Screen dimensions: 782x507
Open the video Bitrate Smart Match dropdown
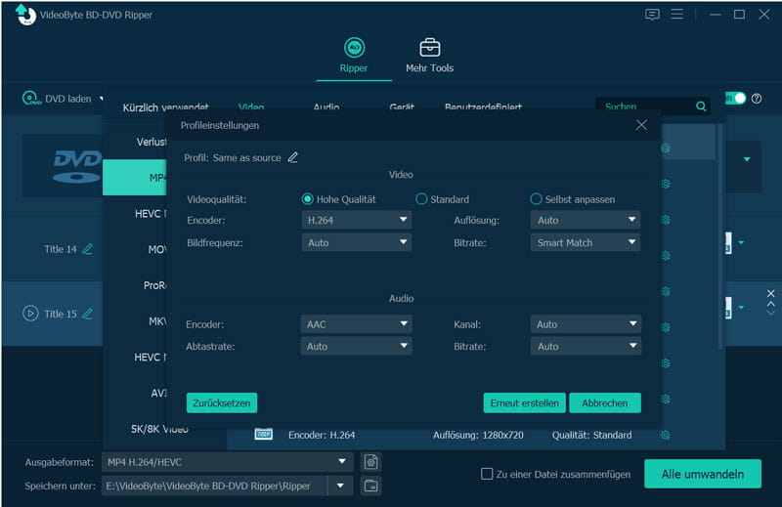(586, 243)
